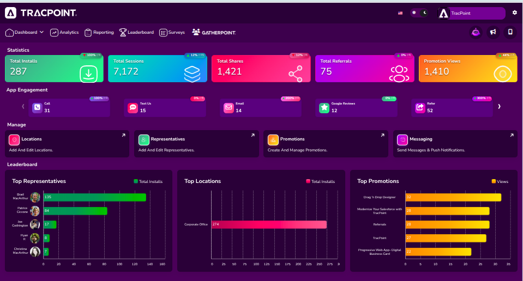Image resolution: width=523 pixels, height=281 pixels.
Task: Click the Refer share icon
Action: pos(420,107)
